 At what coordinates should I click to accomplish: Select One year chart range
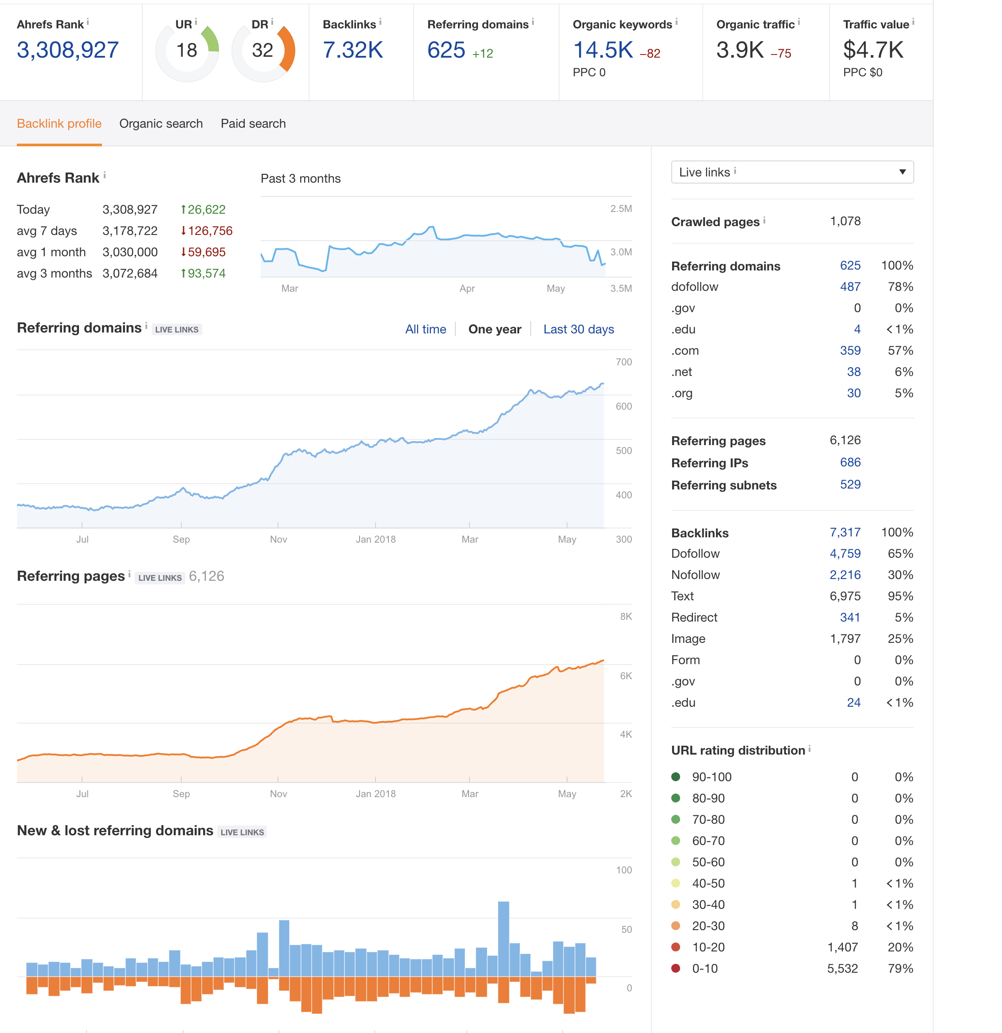(494, 329)
